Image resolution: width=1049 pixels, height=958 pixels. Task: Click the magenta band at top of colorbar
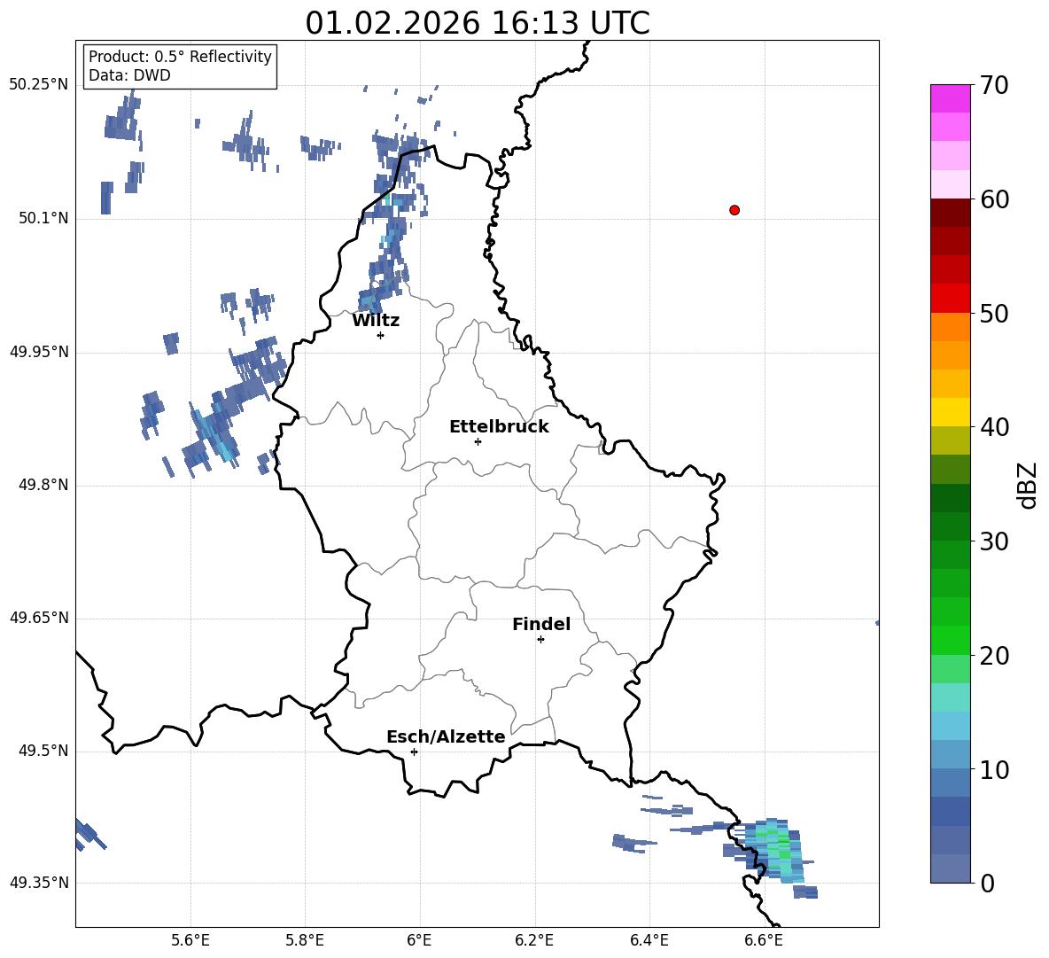pos(950,99)
